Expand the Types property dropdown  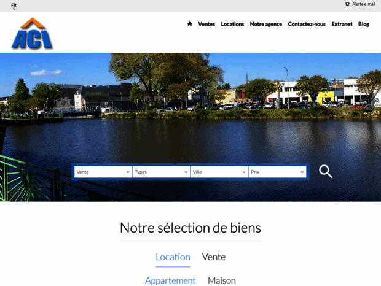tap(160, 172)
